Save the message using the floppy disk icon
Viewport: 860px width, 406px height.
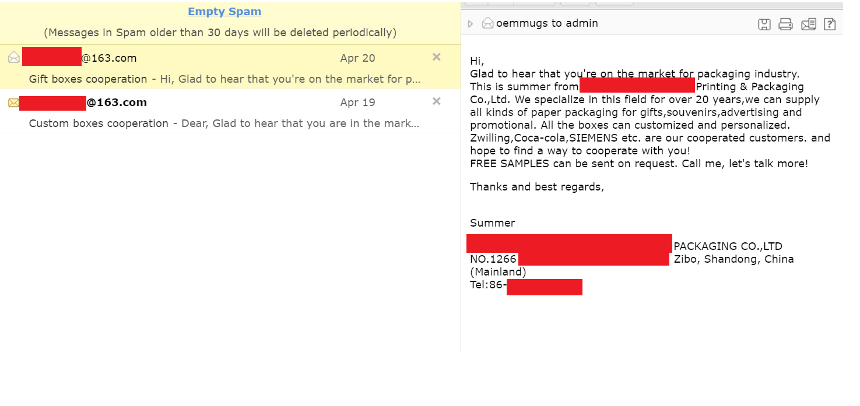click(764, 24)
